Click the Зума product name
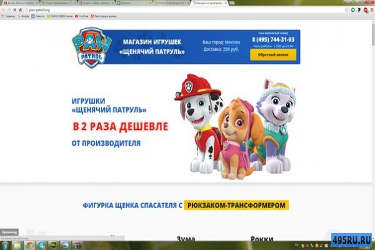 click(x=186, y=238)
